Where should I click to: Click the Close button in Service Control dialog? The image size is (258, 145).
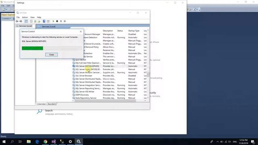(x=52, y=55)
